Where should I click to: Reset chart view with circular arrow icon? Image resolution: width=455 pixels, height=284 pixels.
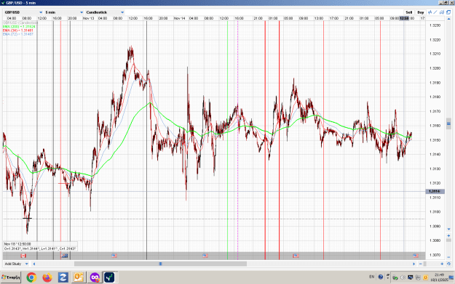448,264
